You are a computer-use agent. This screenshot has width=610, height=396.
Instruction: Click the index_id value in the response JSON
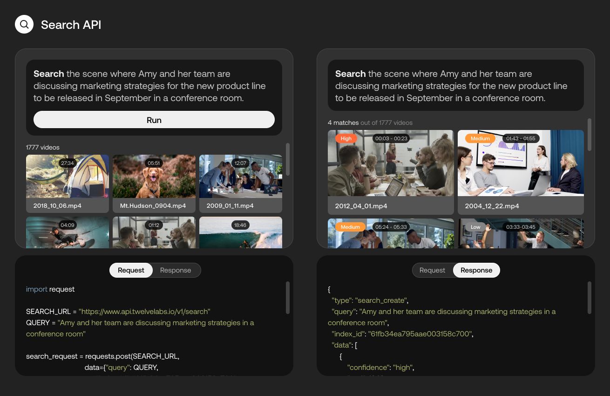(x=419, y=334)
